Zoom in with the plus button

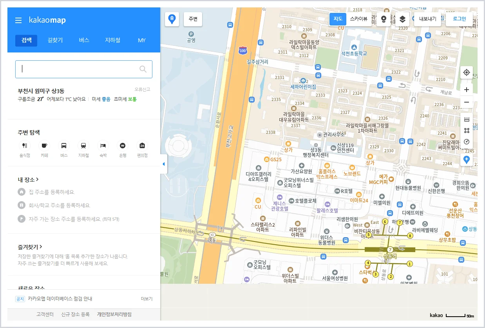click(466, 90)
